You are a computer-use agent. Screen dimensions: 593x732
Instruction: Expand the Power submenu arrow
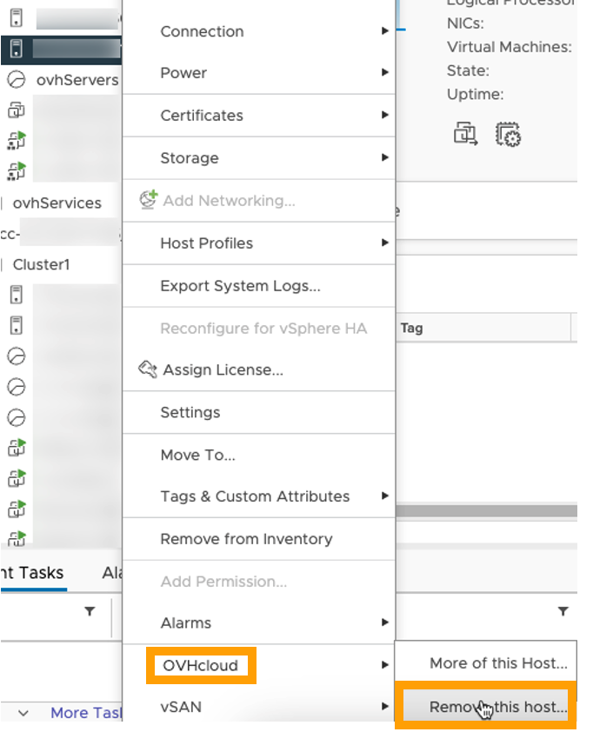point(385,73)
